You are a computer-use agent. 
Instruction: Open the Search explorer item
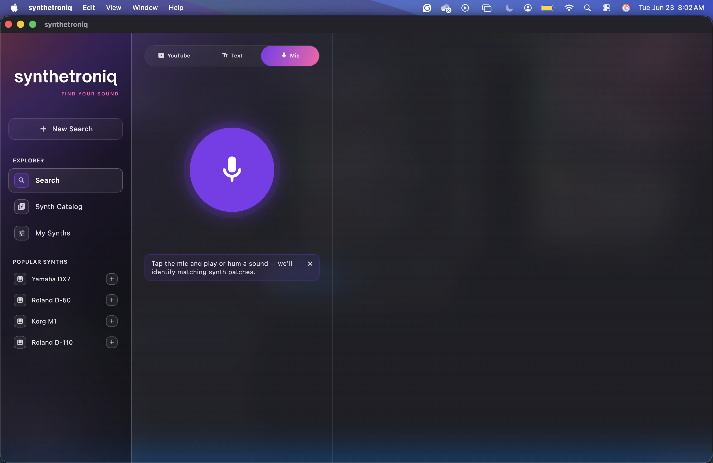point(66,180)
